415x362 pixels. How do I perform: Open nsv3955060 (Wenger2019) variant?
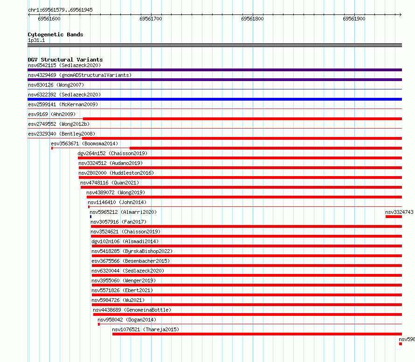[x=124, y=280]
